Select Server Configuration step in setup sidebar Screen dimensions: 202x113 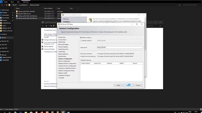click(64, 61)
